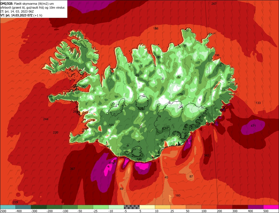This screenshot has width=279, height=213.
Task: Click the red legend swatch between 200 and 300
Action: (x=225, y=207)
